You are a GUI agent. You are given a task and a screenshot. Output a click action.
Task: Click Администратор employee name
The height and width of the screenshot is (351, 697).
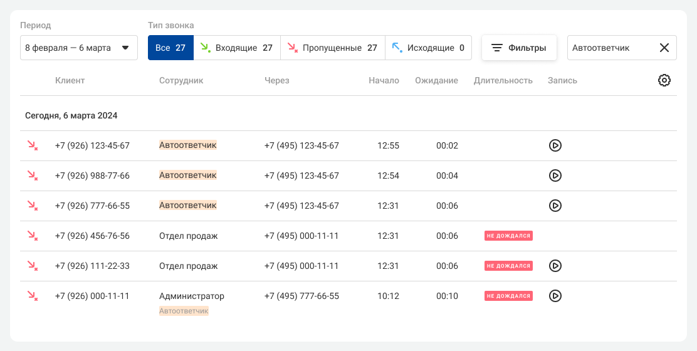[x=192, y=296]
